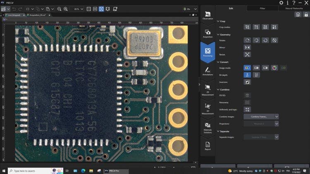This screenshot has height=174, width=310.
Task: Click the Inversion icon
Action: click(x=247, y=82)
